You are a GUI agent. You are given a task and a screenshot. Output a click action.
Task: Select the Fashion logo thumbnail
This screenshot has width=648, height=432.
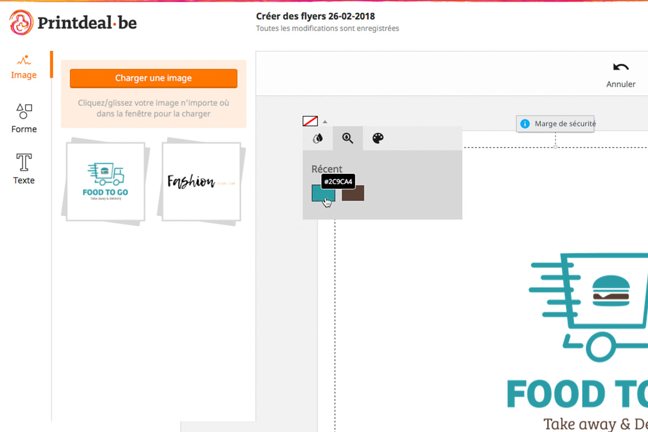pyautogui.click(x=201, y=181)
